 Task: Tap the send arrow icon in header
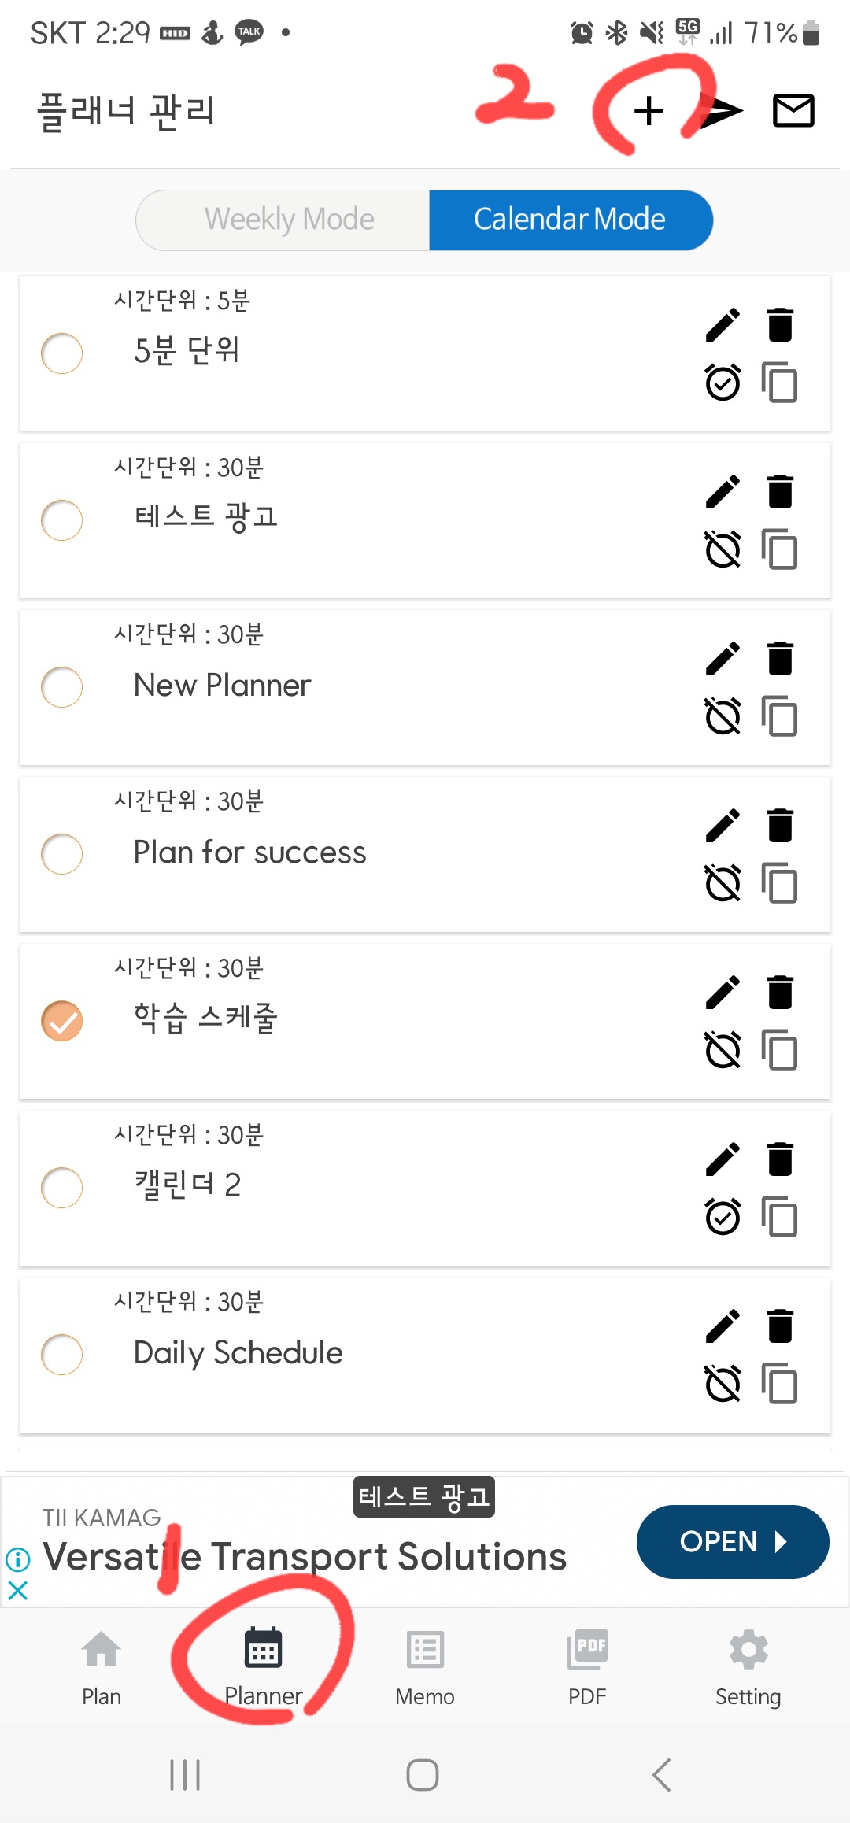pos(721,111)
